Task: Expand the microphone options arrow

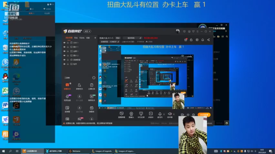Action: click(164, 114)
